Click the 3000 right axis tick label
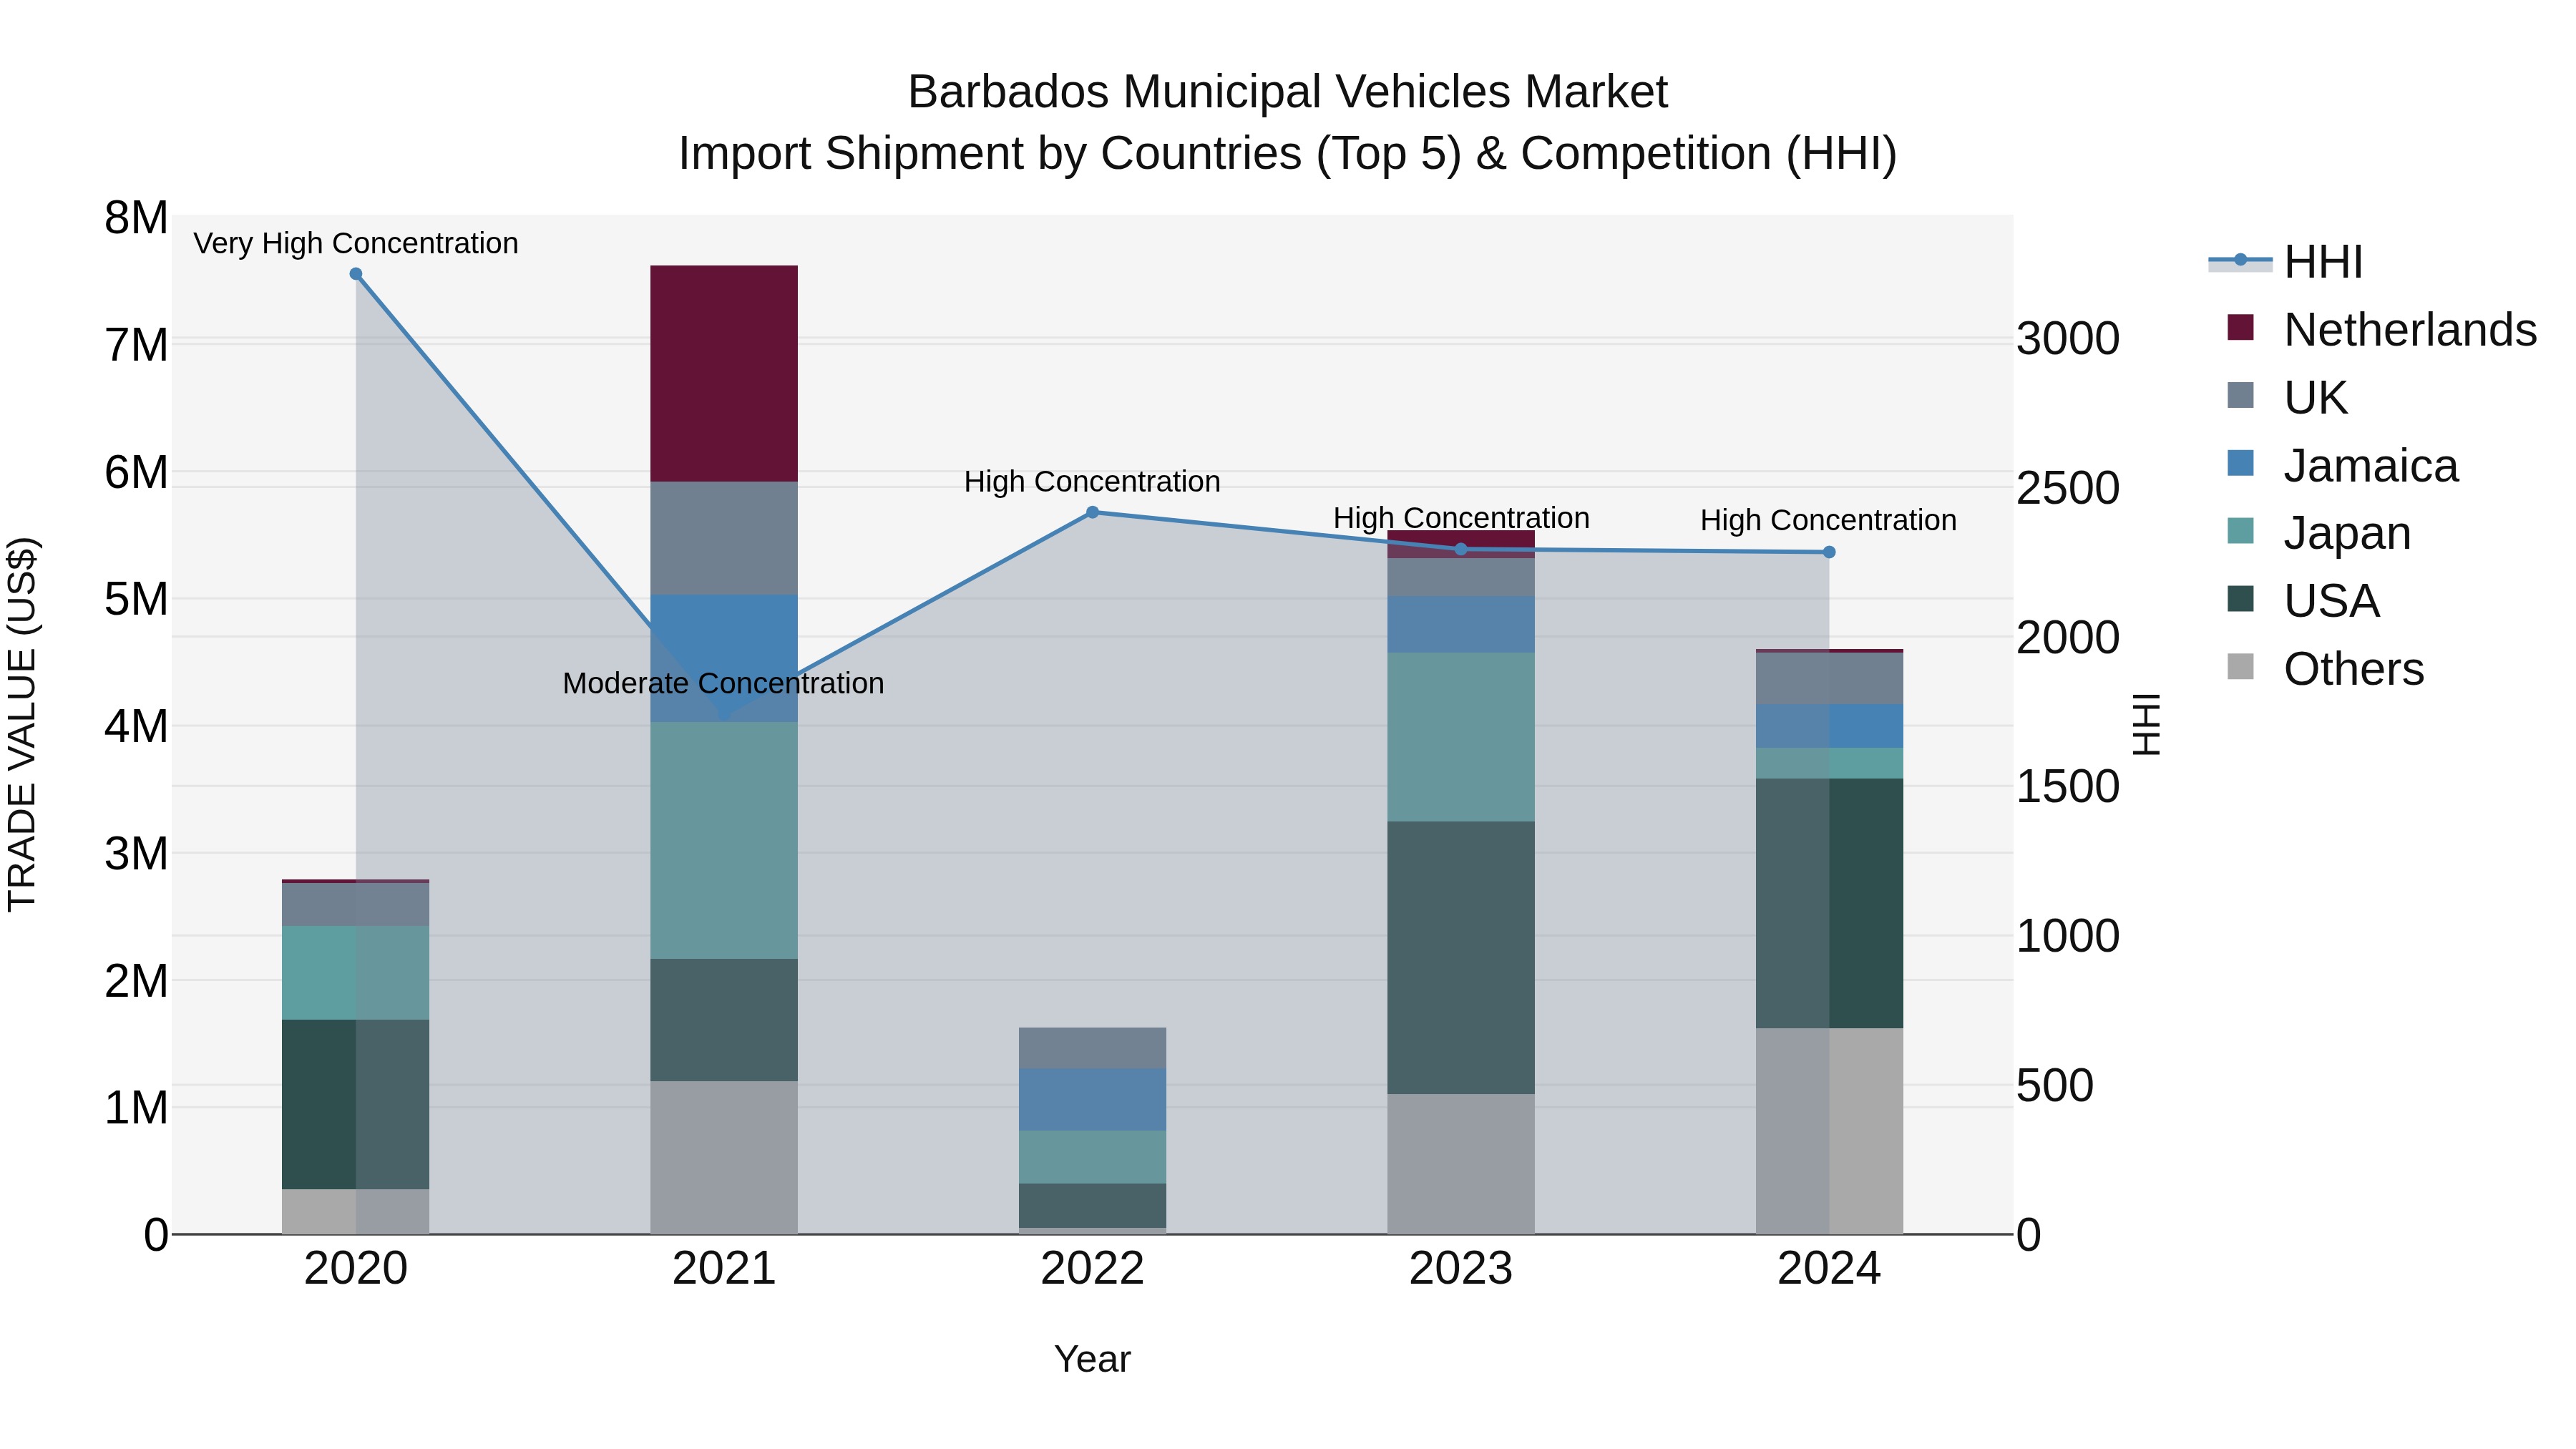 click(2067, 338)
